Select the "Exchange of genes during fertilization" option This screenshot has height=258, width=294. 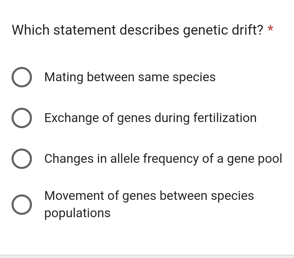point(22,118)
